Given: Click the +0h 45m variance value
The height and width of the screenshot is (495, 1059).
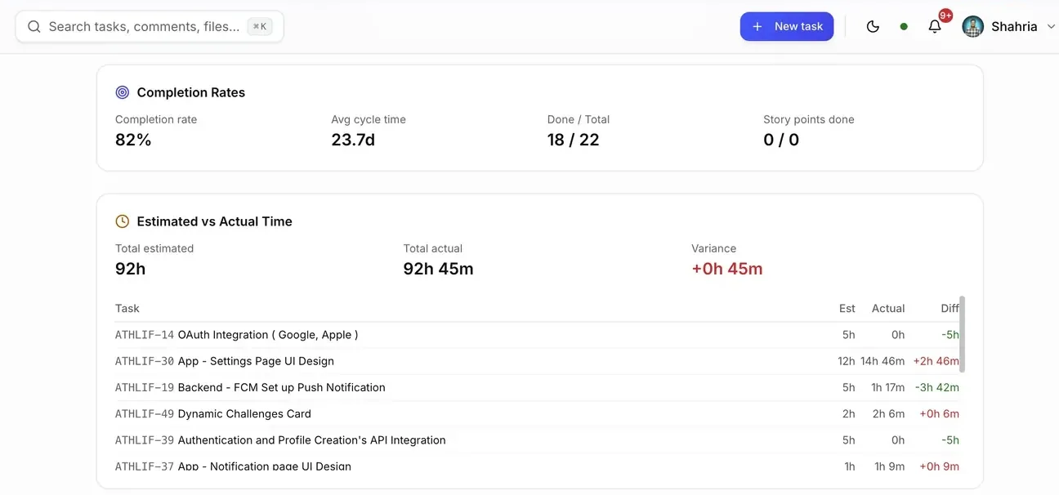Looking at the screenshot, I should (727, 269).
